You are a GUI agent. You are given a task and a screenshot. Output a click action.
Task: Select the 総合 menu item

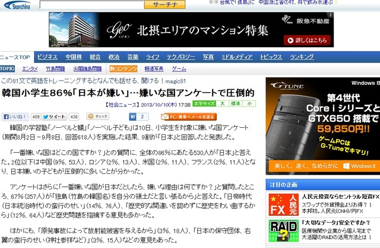click(95, 57)
